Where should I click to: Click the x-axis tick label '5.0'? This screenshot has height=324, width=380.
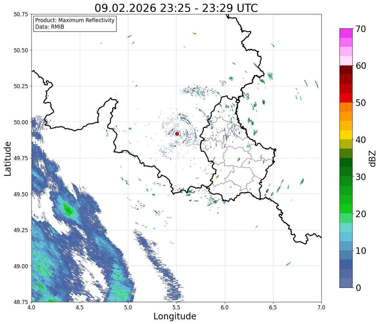point(128,307)
